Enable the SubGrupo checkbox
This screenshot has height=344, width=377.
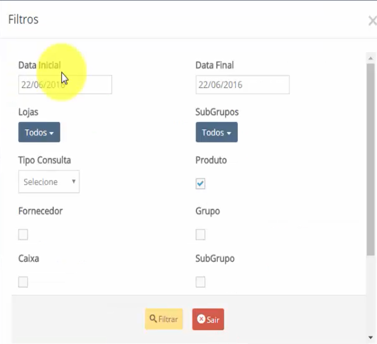[200, 282]
